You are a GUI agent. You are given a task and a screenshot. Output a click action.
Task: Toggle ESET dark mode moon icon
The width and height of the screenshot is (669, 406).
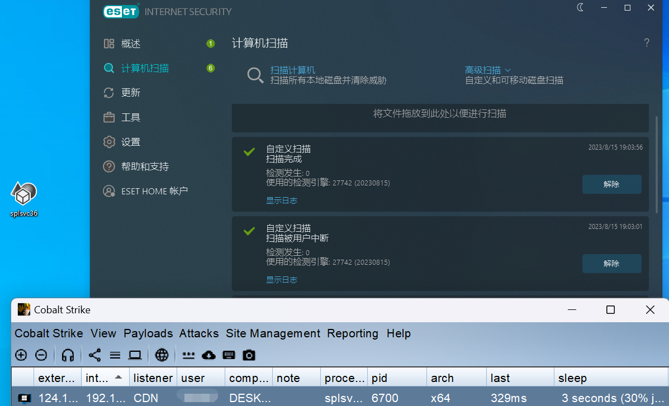[x=580, y=7]
